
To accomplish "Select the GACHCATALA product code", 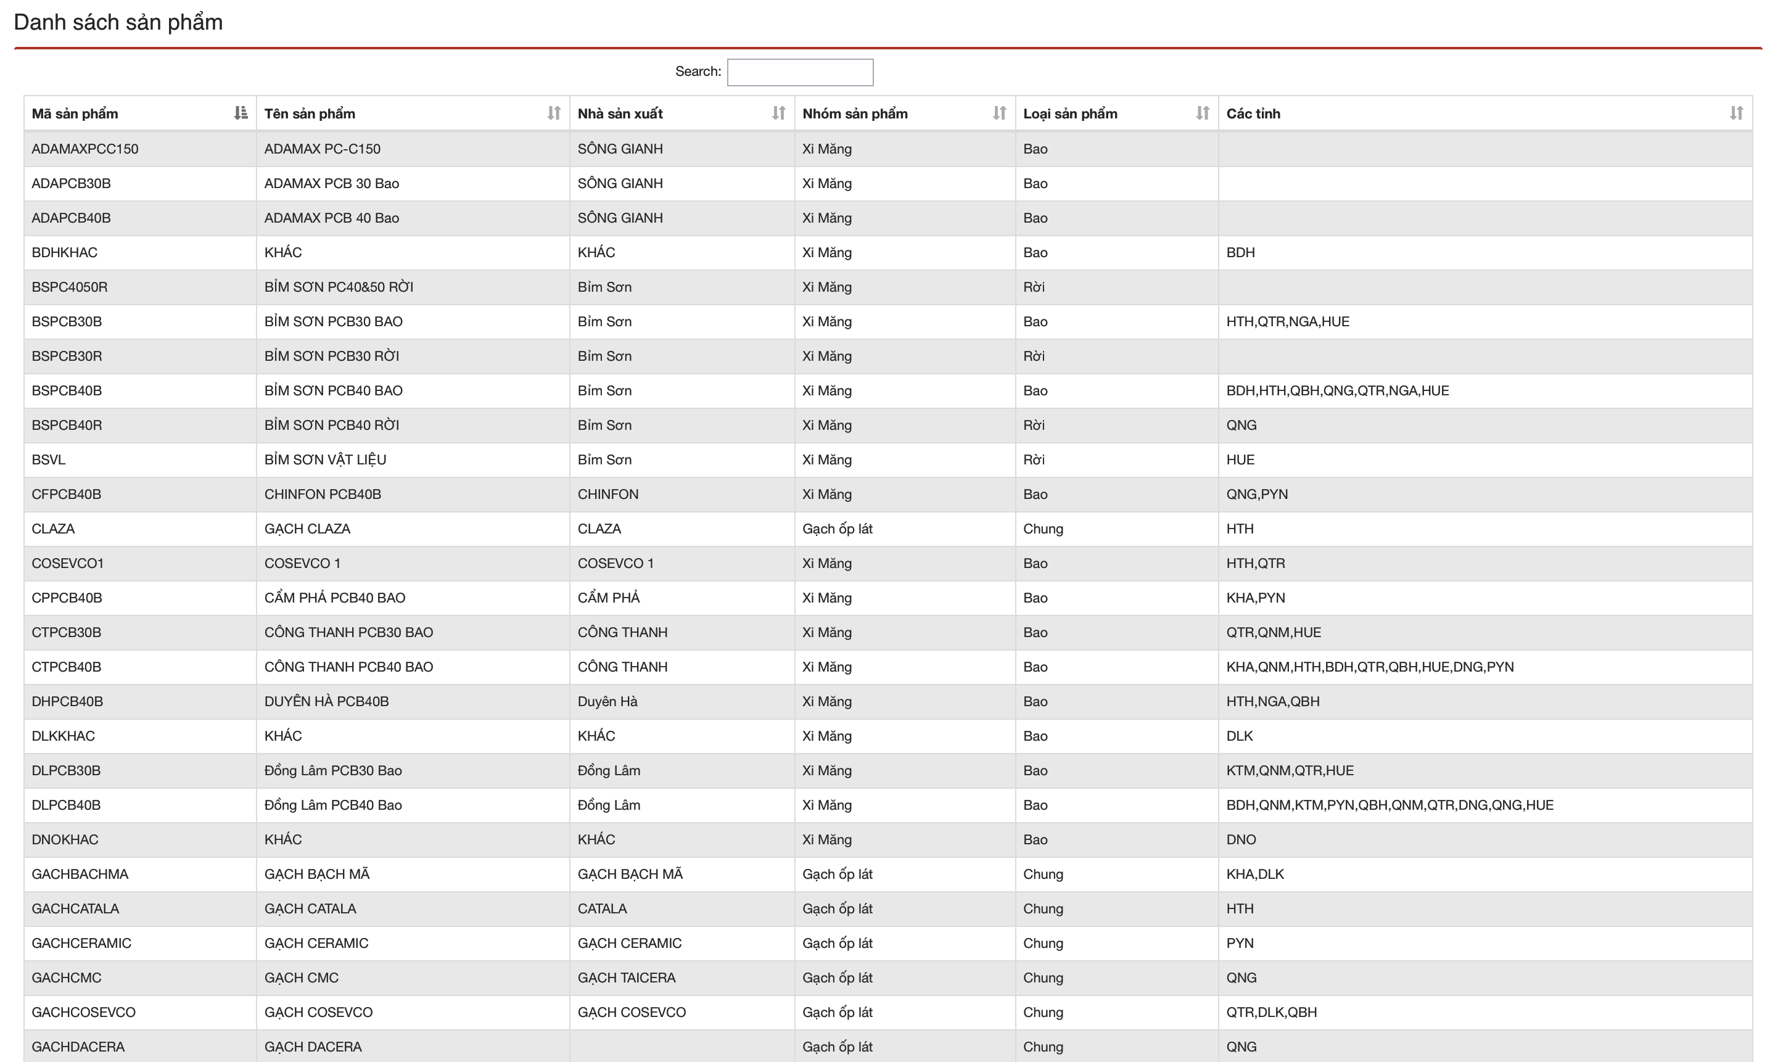I will pos(75,908).
